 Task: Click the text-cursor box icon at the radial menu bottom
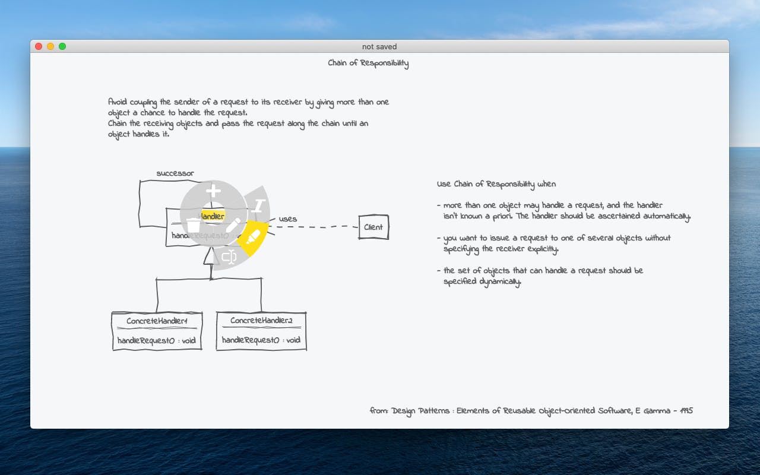click(229, 256)
